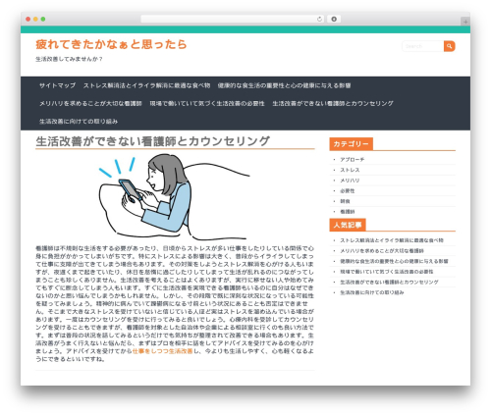This screenshot has height=415, width=491.
Task: Open popular article メリハリを求めることが大切な看護師
Action: pos(382,251)
